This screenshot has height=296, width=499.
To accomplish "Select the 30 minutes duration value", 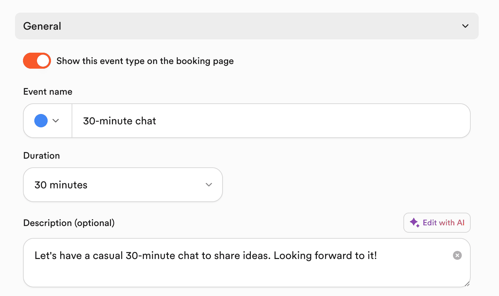I will [61, 184].
